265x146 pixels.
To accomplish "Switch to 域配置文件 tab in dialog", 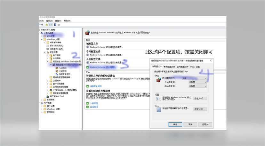I will [157, 67].
